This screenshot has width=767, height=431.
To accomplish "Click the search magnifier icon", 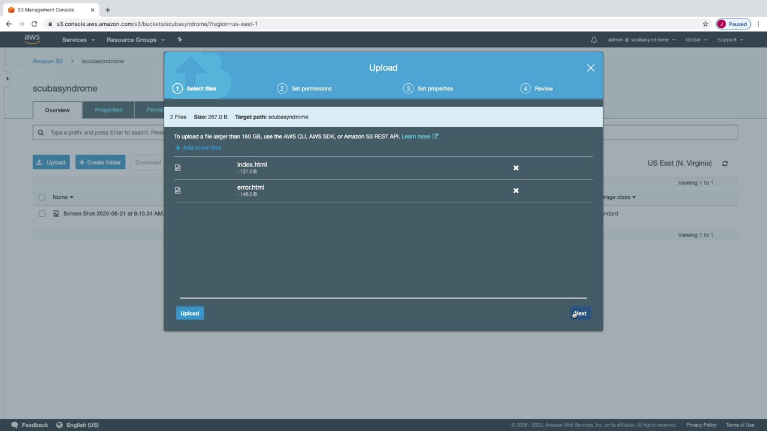I will pyautogui.click(x=41, y=132).
